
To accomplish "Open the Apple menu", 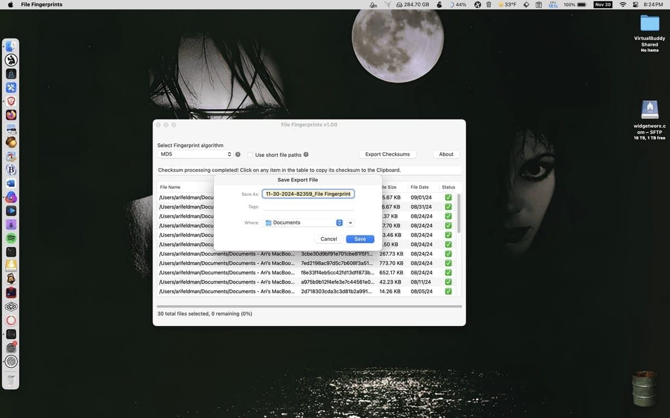I will [10, 4].
